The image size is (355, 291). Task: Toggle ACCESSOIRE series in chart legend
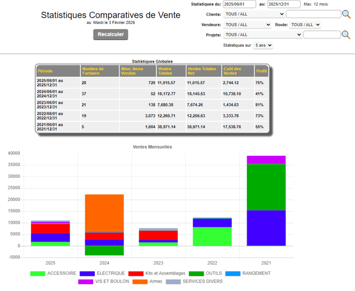[x=53, y=273]
